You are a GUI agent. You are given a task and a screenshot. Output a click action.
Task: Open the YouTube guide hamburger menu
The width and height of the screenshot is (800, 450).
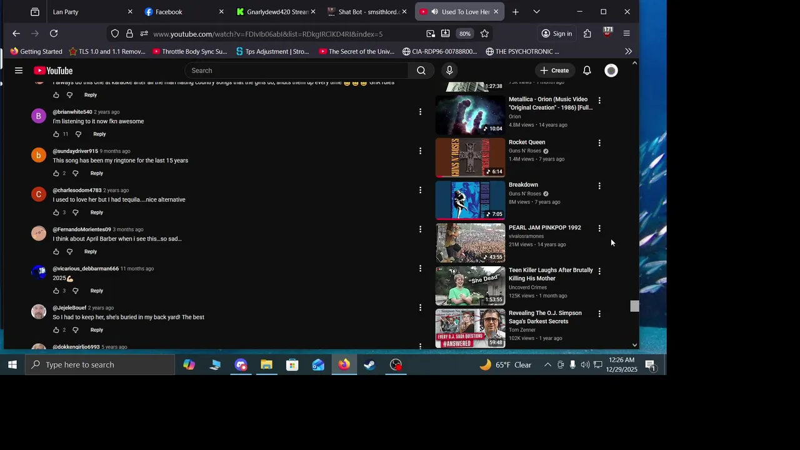click(19, 71)
